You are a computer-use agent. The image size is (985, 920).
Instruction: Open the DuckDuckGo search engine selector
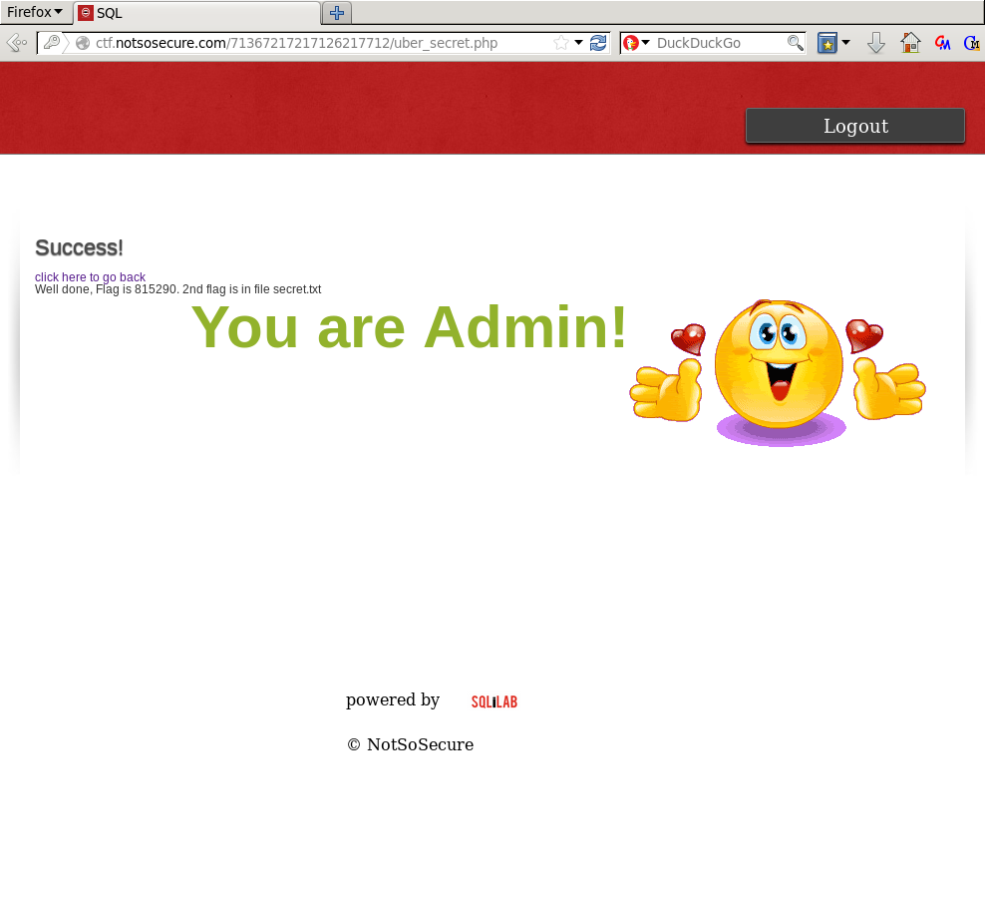point(636,43)
